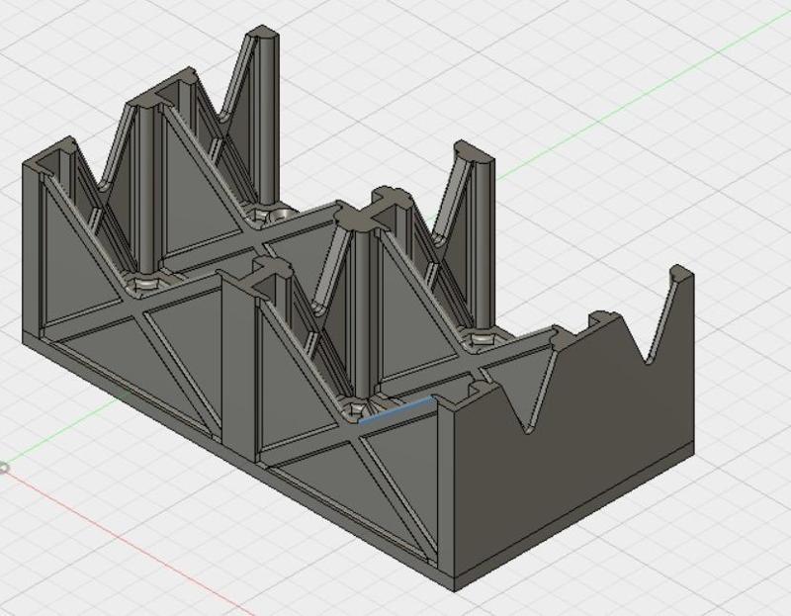The image size is (791, 616).
Task: Click the origin point circle where the axes meet
Action: [4, 469]
